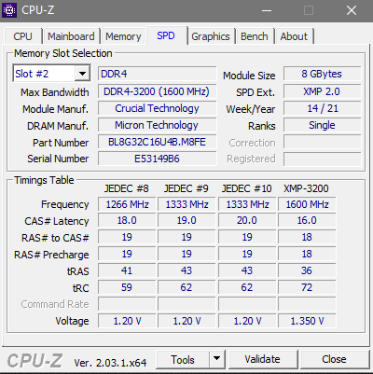Select the Memory tab
Screen dimensions: 373x374
(123, 36)
